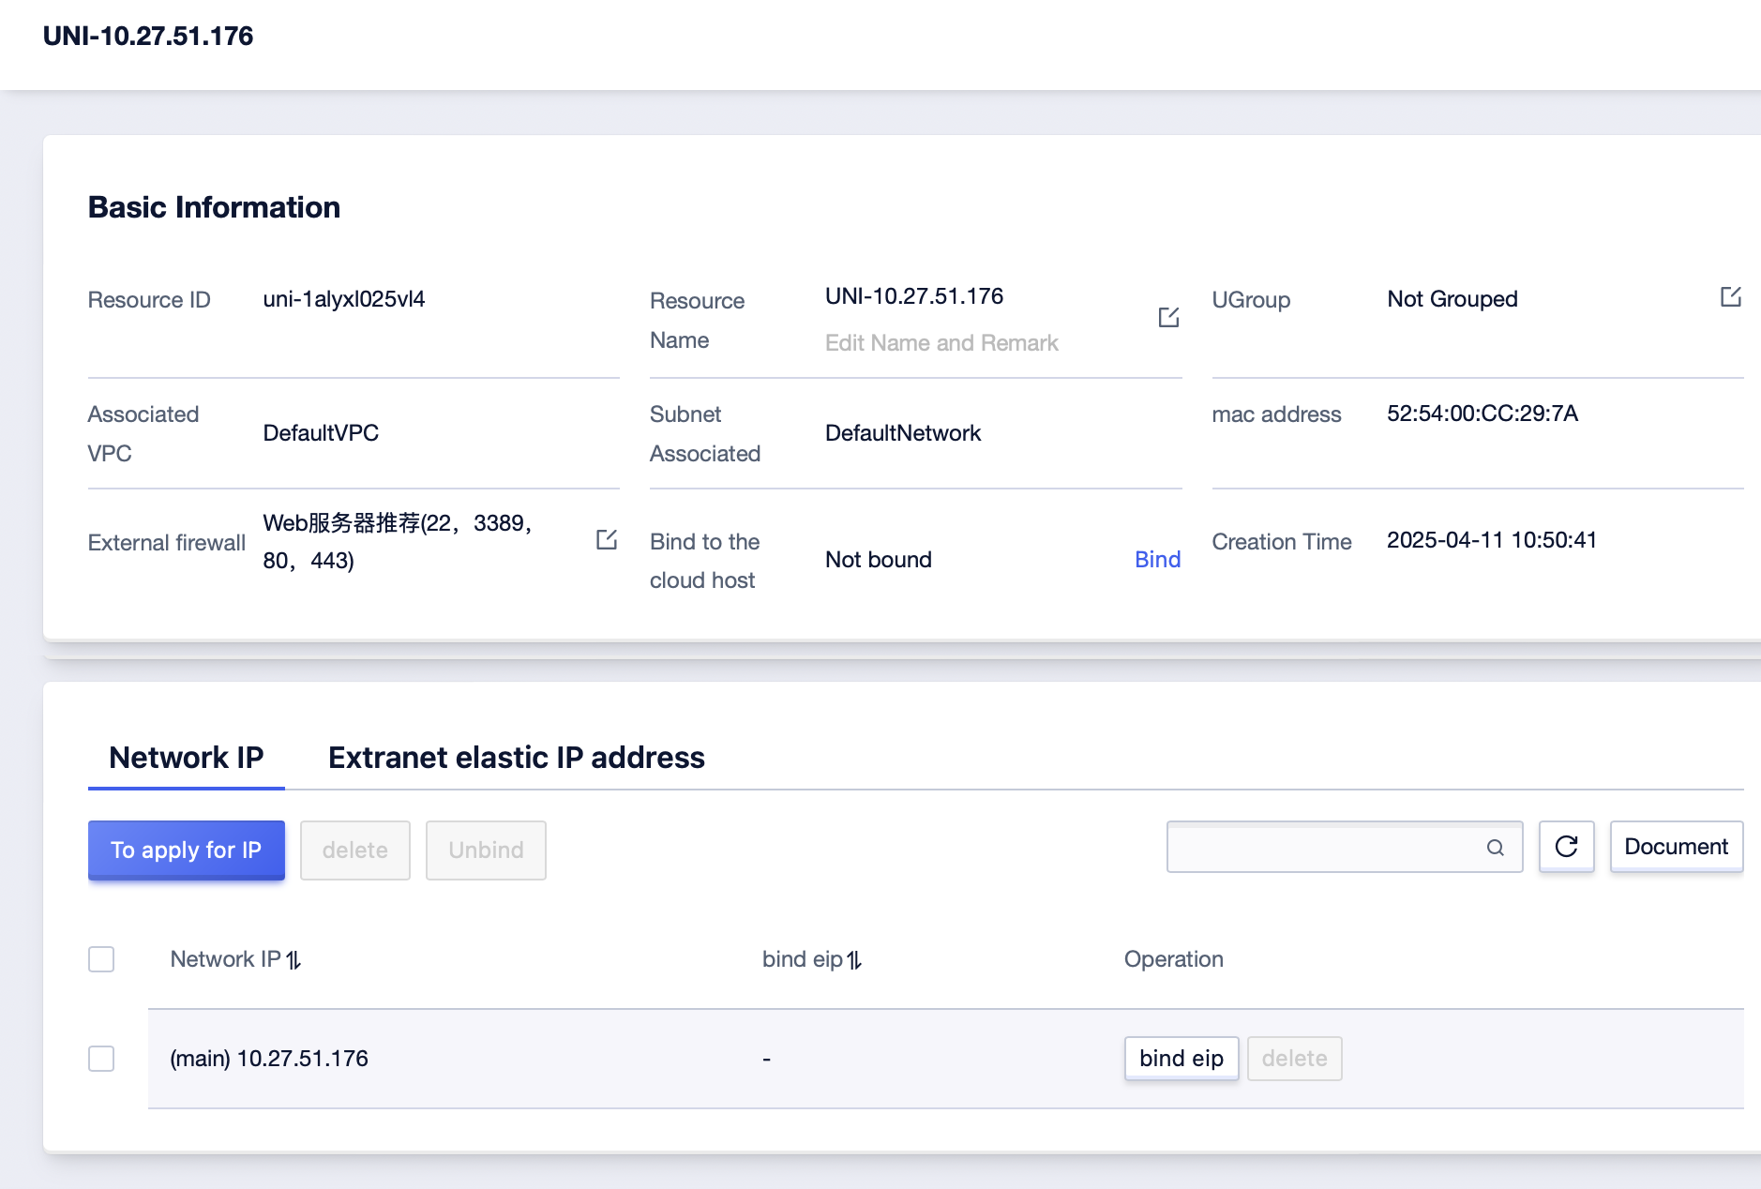Click the mac address 52:54:00:CC:29:7A
Screen dimensions: 1761x1189
point(1483,414)
